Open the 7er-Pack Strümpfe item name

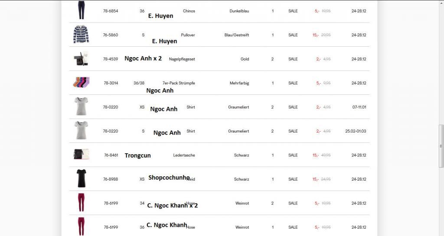(179, 83)
